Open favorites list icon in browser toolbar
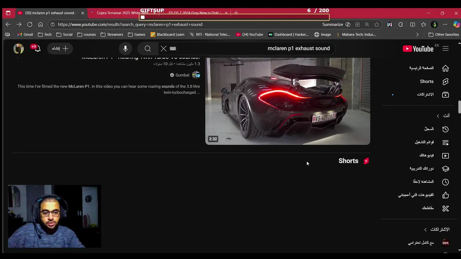 tap(424, 24)
